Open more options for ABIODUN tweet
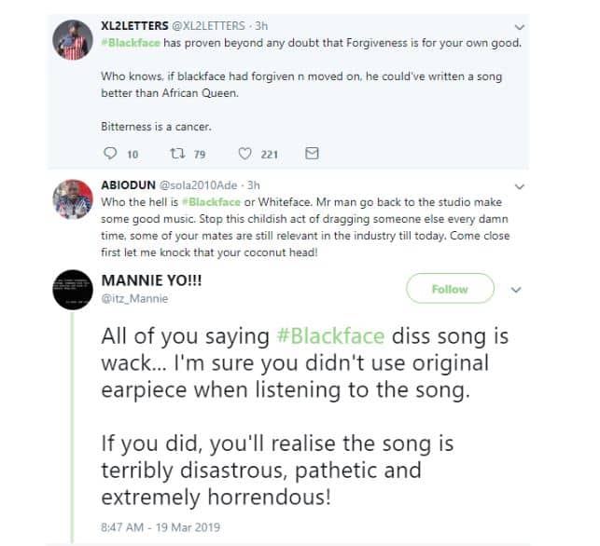The height and width of the screenshot is (546, 600). coord(520,187)
